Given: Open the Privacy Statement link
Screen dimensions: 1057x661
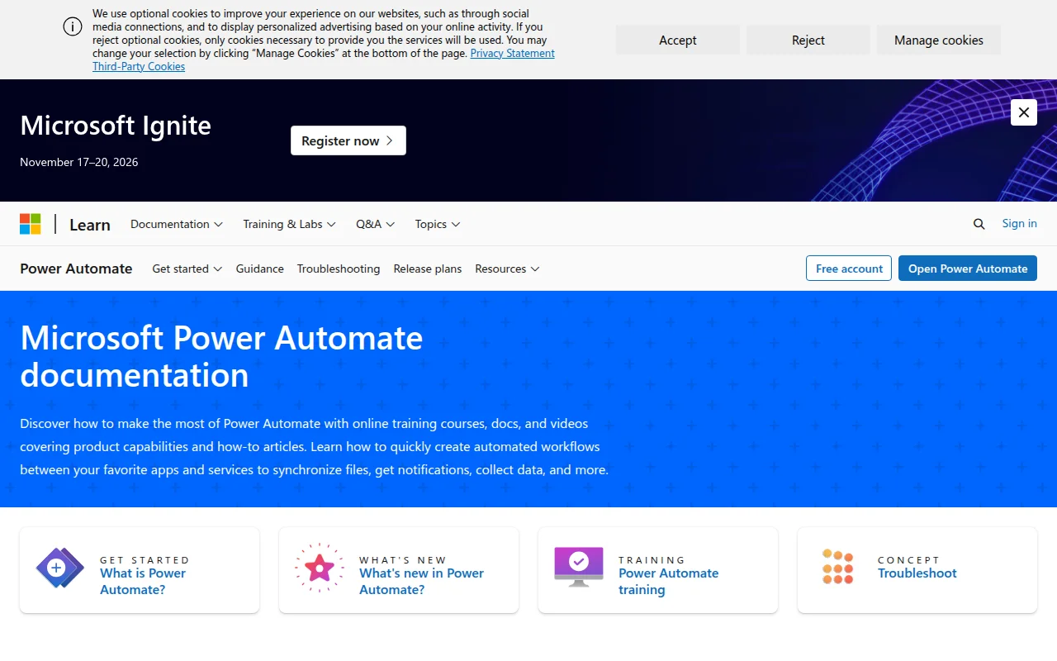Looking at the screenshot, I should pos(513,53).
